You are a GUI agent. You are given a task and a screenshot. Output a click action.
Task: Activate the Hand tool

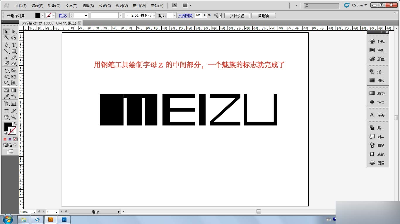(6, 117)
